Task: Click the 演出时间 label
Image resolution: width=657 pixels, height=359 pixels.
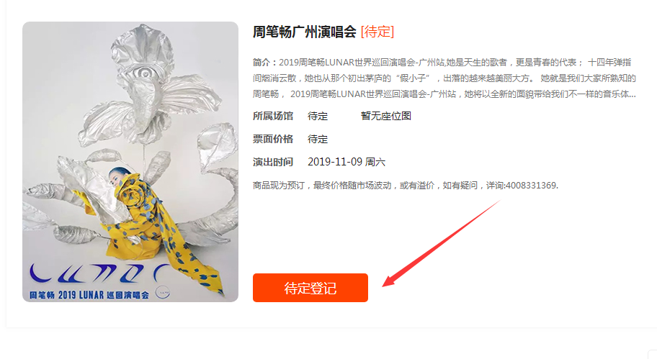Action: tap(273, 162)
